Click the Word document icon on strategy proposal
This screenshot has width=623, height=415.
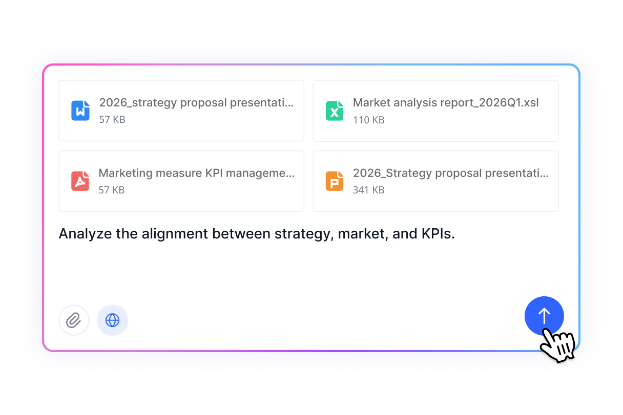point(80,111)
